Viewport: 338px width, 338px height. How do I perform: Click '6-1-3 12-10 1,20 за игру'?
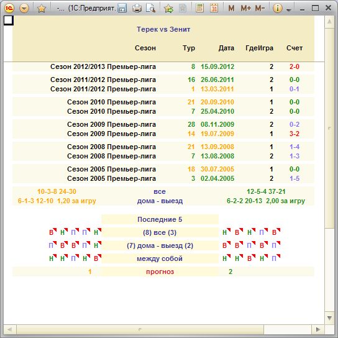tap(57, 201)
